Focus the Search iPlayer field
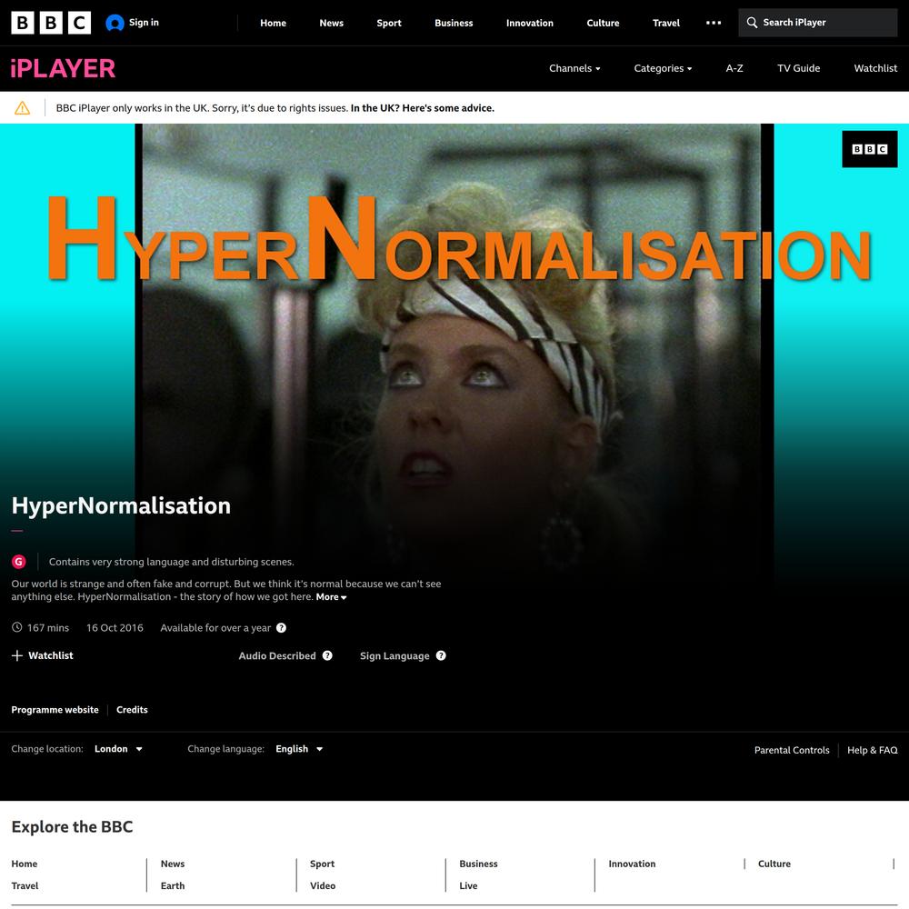Image resolution: width=909 pixels, height=909 pixels. [x=817, y=23]
